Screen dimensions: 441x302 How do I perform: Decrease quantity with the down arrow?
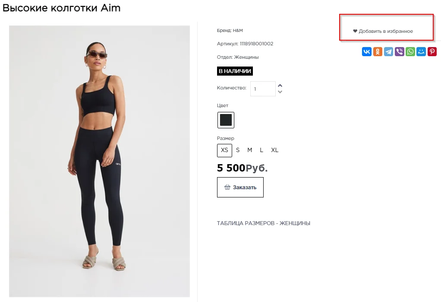[280, 92]
